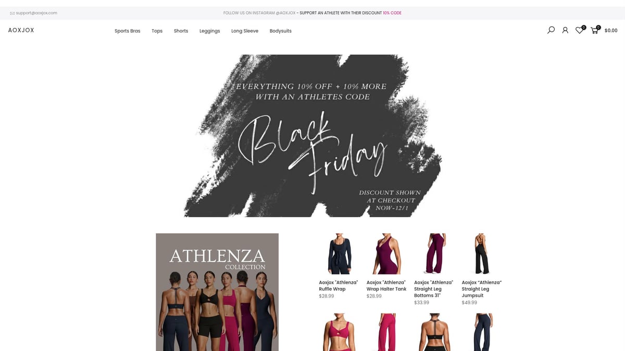Select Shorts in the navigation
625x351 pixels.
[181, 31]
